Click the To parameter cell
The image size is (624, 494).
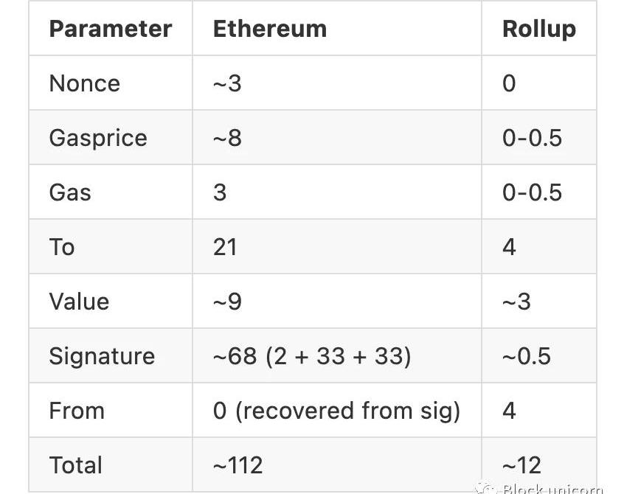pyautogui.click(x=111, y=246)
